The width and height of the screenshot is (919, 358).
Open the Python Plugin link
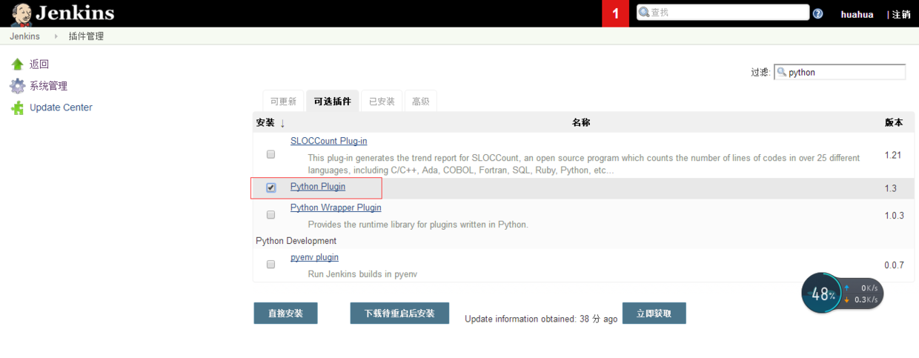[x=318, y=187]
